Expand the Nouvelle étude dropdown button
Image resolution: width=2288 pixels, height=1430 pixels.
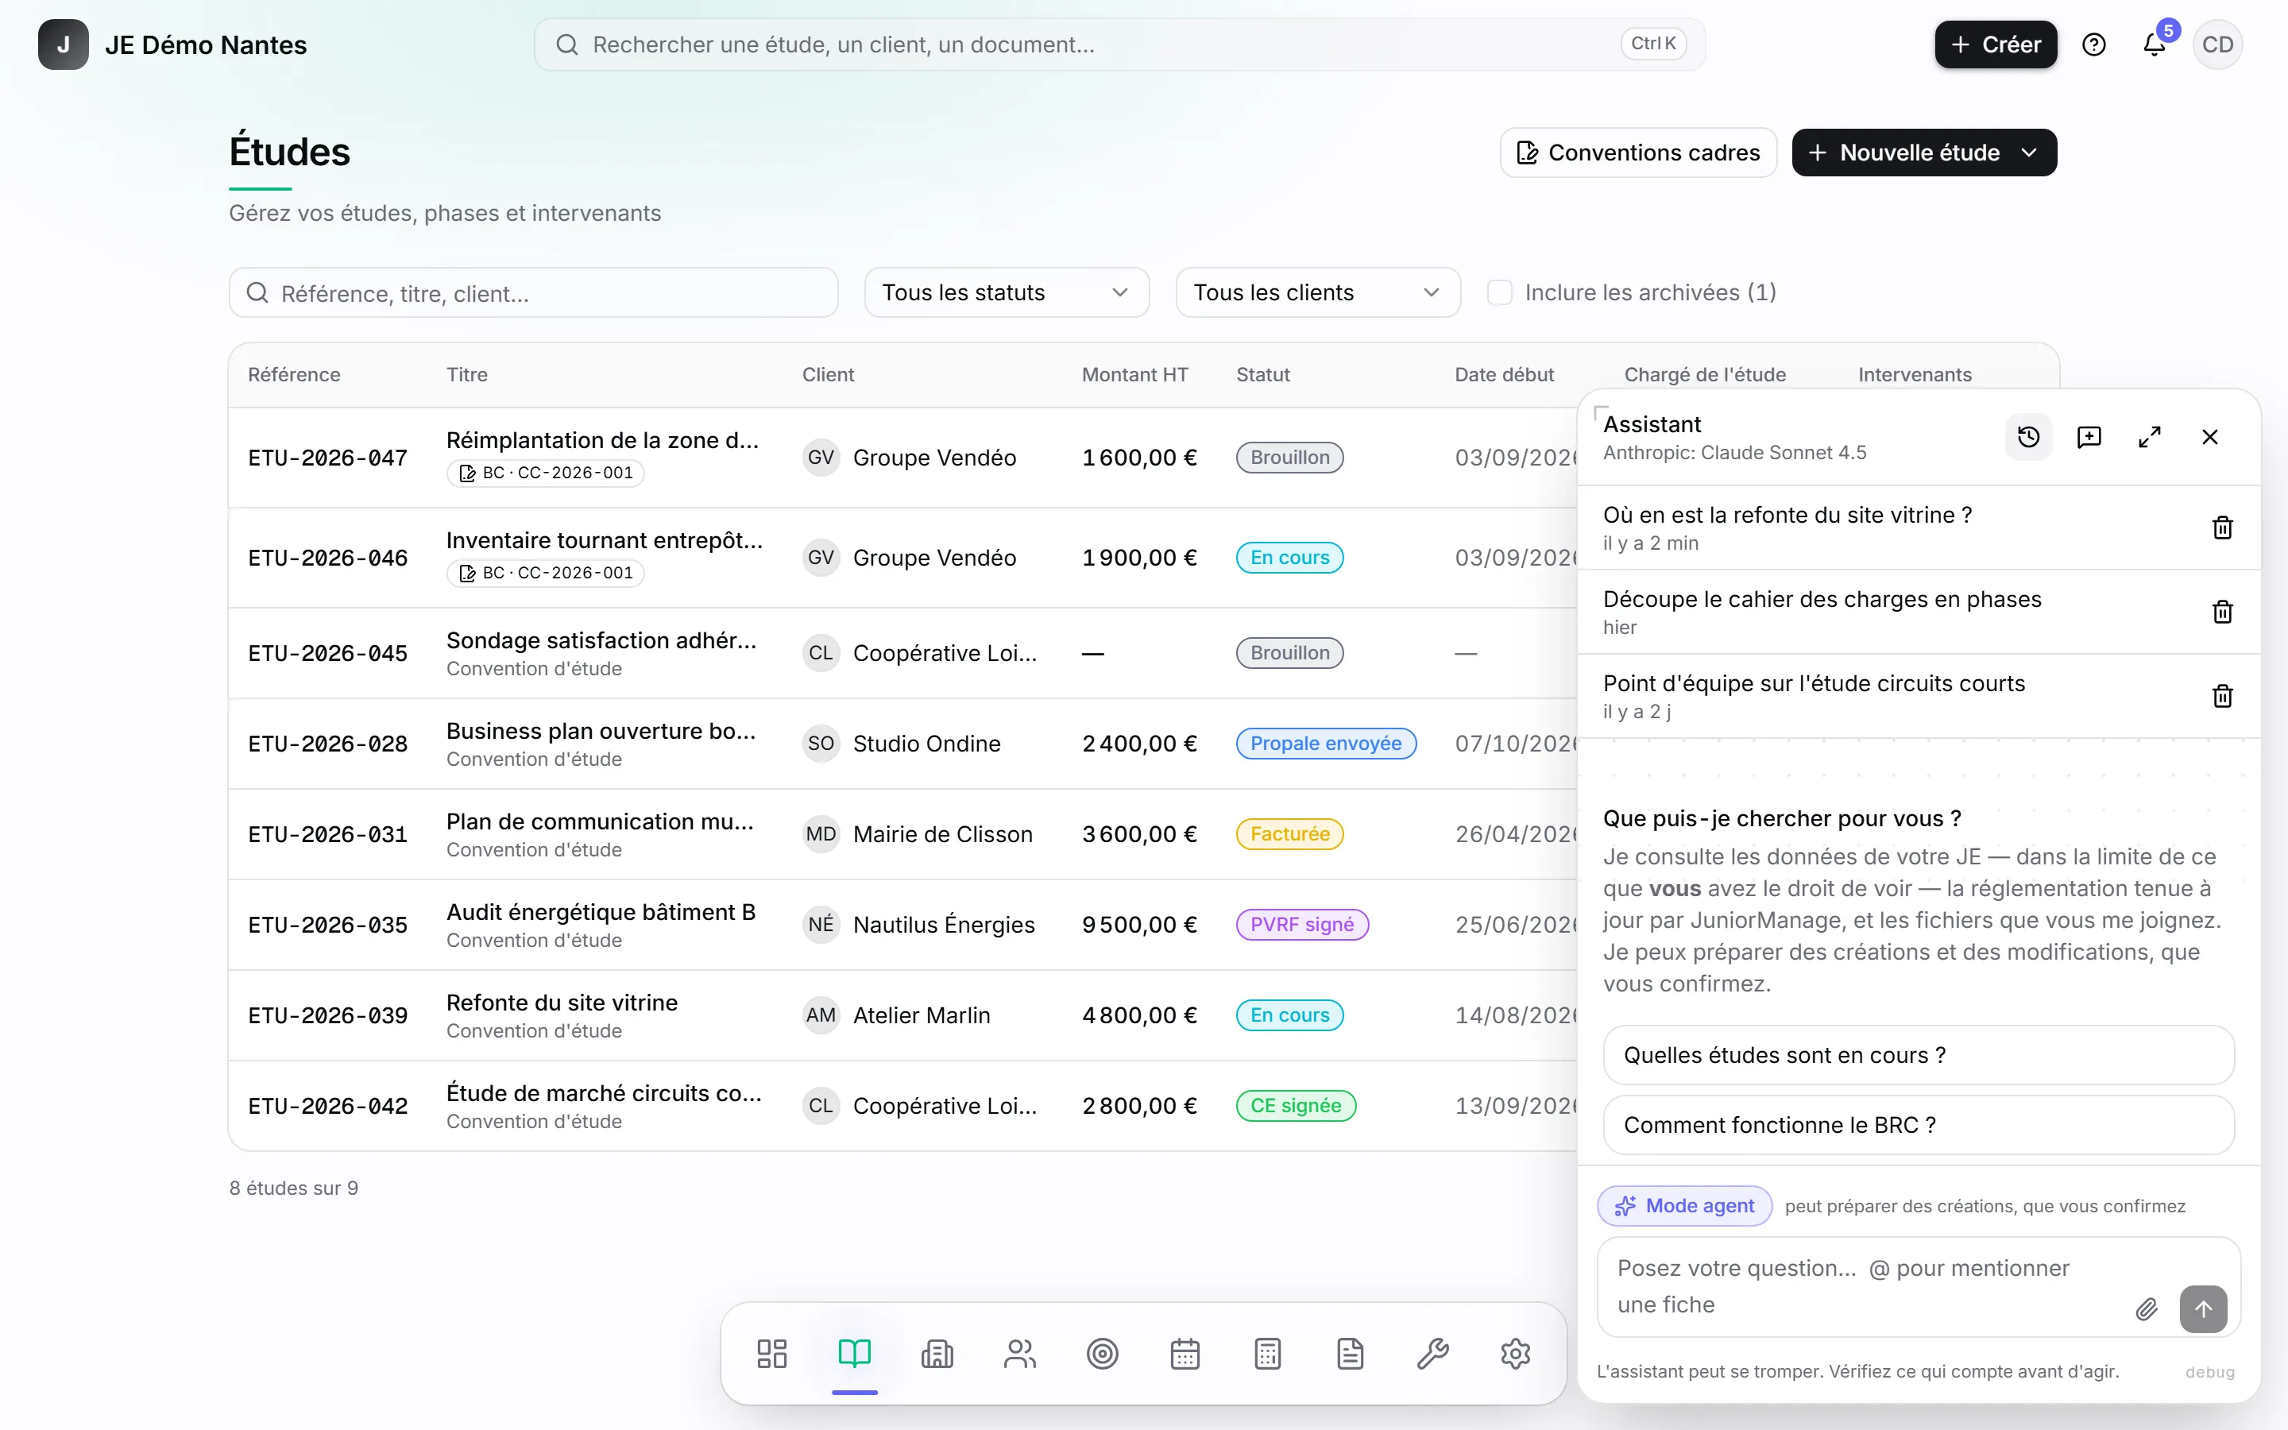tap(2029, 153)
